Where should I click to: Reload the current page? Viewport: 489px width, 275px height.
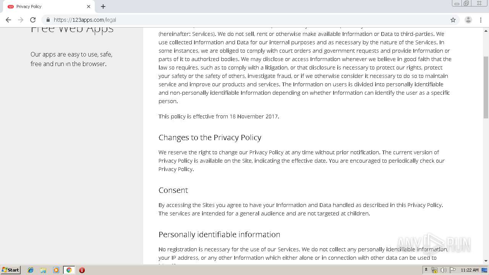(33, 20)
